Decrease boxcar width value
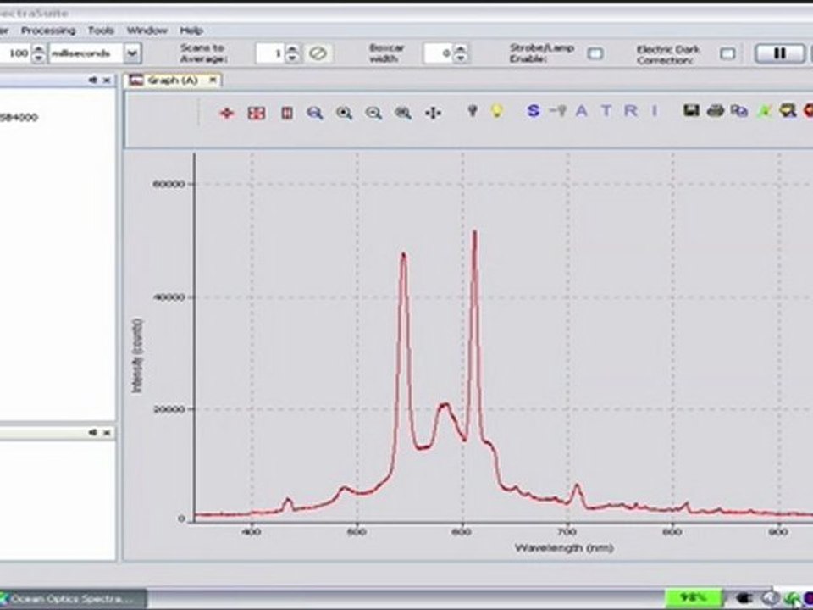The width and height of the screenshot is (813, 610). coord(461,58)
